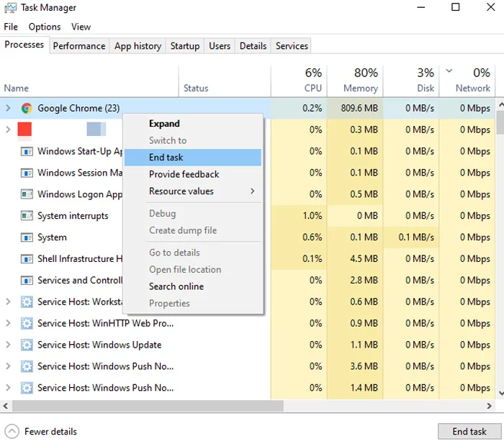The height and width of the screenshot is (444, 504).
Task: Click gear icon for Service Host: Workstation
Action: (27, 302)
